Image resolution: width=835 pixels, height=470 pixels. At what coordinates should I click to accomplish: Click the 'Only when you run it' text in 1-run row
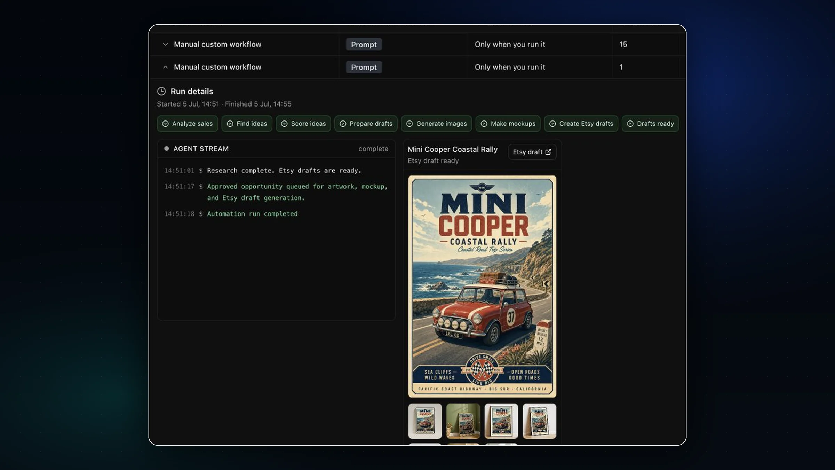pyautogui.click(x=510, y=67)
